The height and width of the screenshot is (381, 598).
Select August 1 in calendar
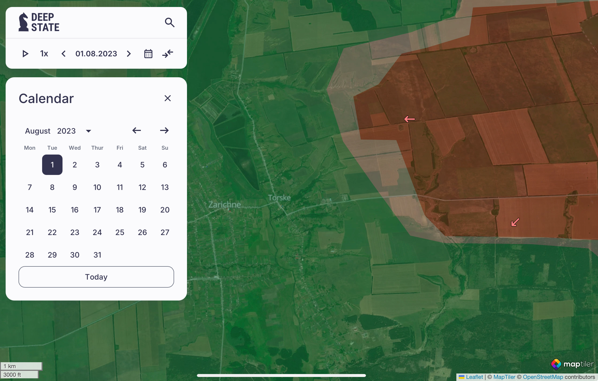(52, 165)
